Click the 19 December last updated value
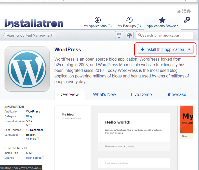Image resolution: width=199 pixels, height=170 pixels. [x=34, y=130]
